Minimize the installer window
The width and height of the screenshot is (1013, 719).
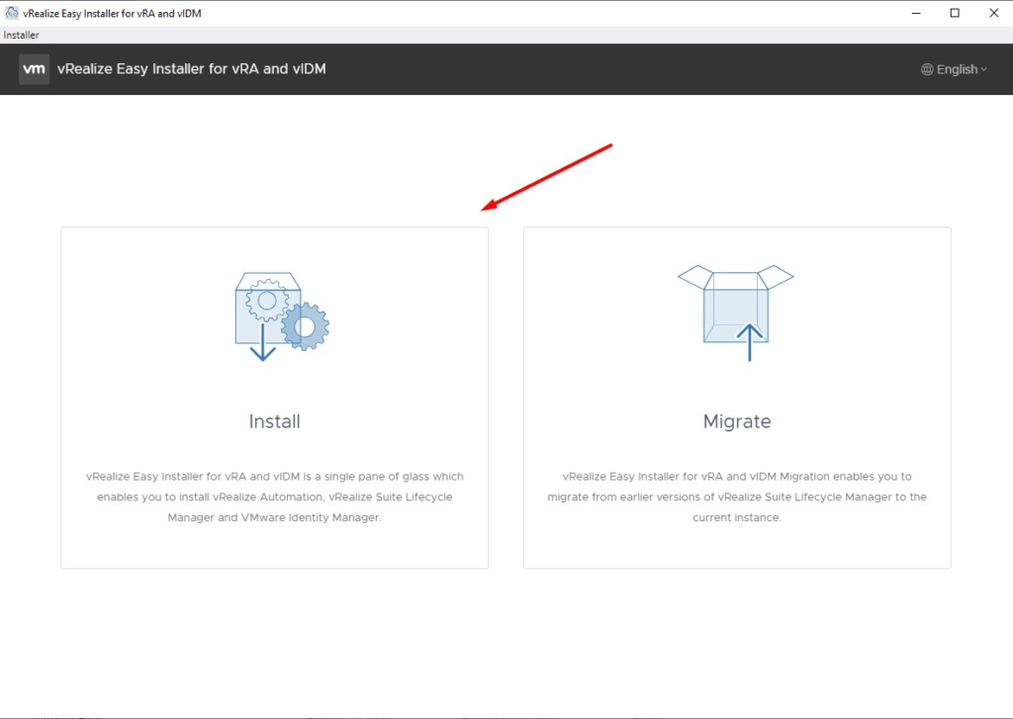point(916,13)
